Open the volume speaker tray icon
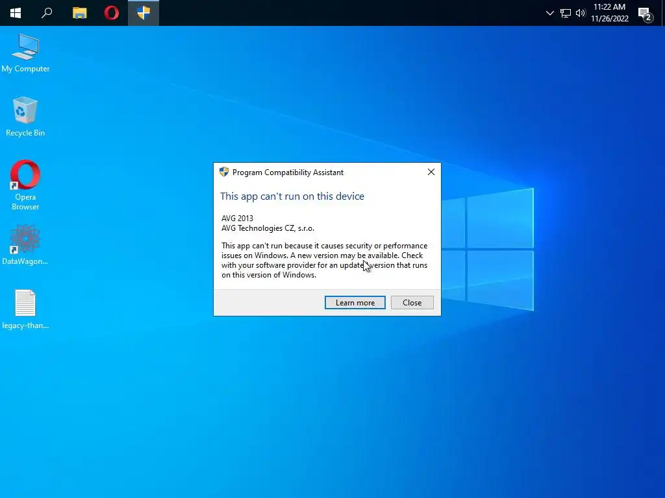The width and height of the screenshot is (665, 498). [x=581, y=13]
